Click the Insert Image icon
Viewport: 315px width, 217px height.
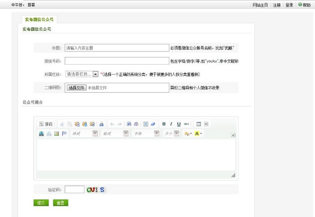(56, 134)
